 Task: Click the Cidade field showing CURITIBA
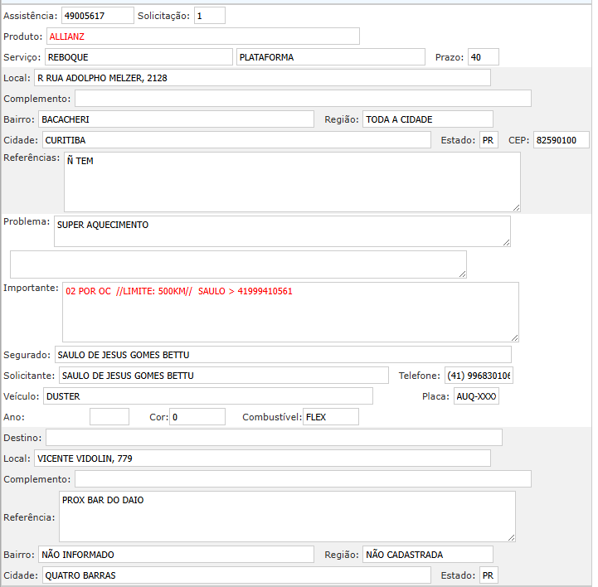[x=236, y=140]
